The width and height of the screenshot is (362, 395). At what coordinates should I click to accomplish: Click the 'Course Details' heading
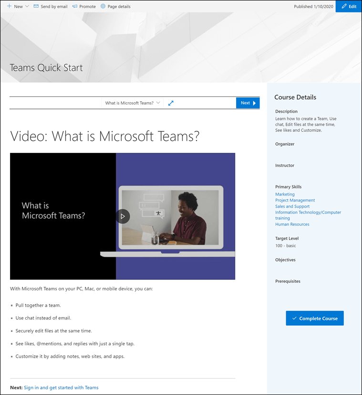pyautogui.click(x=295, y=97)
